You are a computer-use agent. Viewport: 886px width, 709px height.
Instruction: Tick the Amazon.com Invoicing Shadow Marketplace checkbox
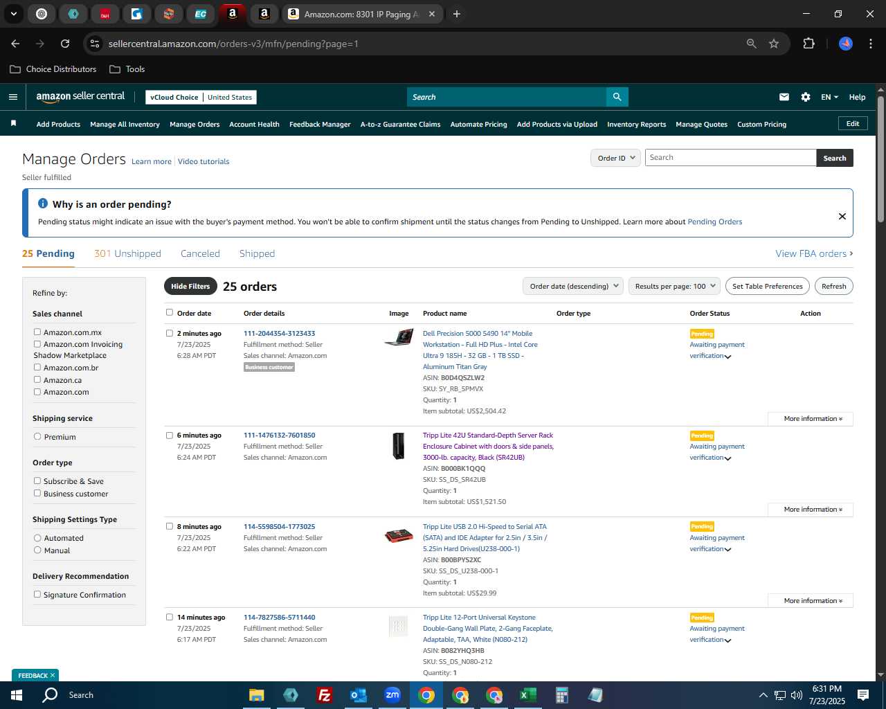point(37,344)
